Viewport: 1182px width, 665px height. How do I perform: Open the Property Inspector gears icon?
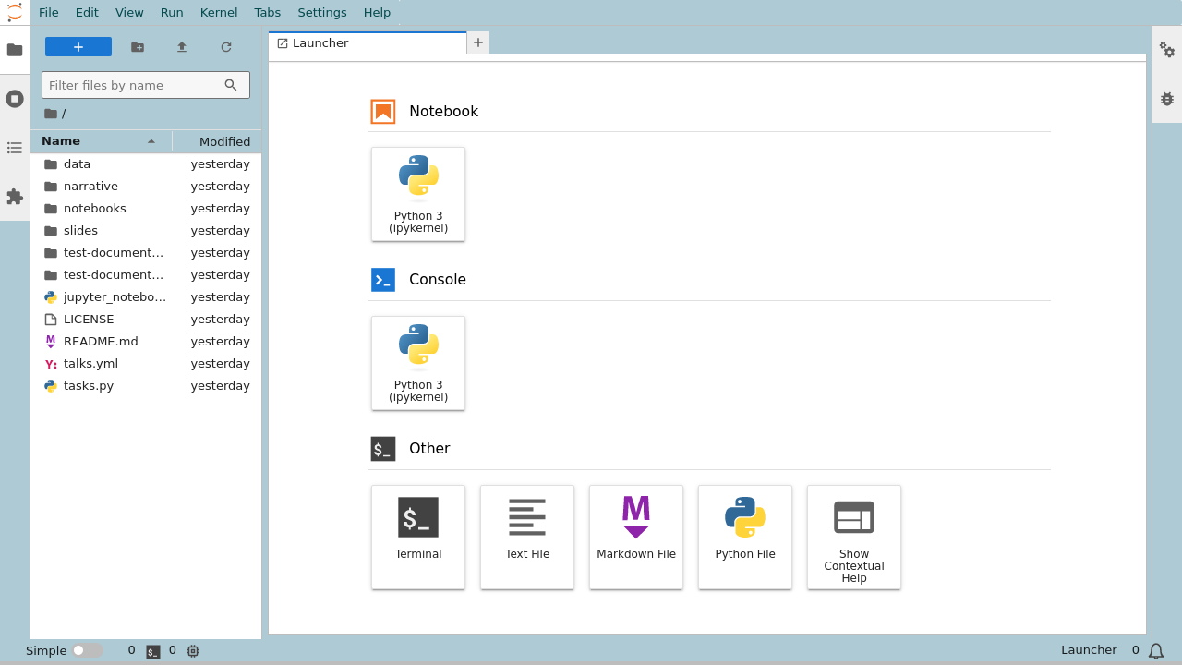tap(1167, 50)
